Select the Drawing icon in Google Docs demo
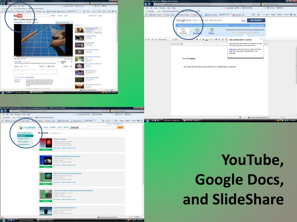 (x=211, y=31)
